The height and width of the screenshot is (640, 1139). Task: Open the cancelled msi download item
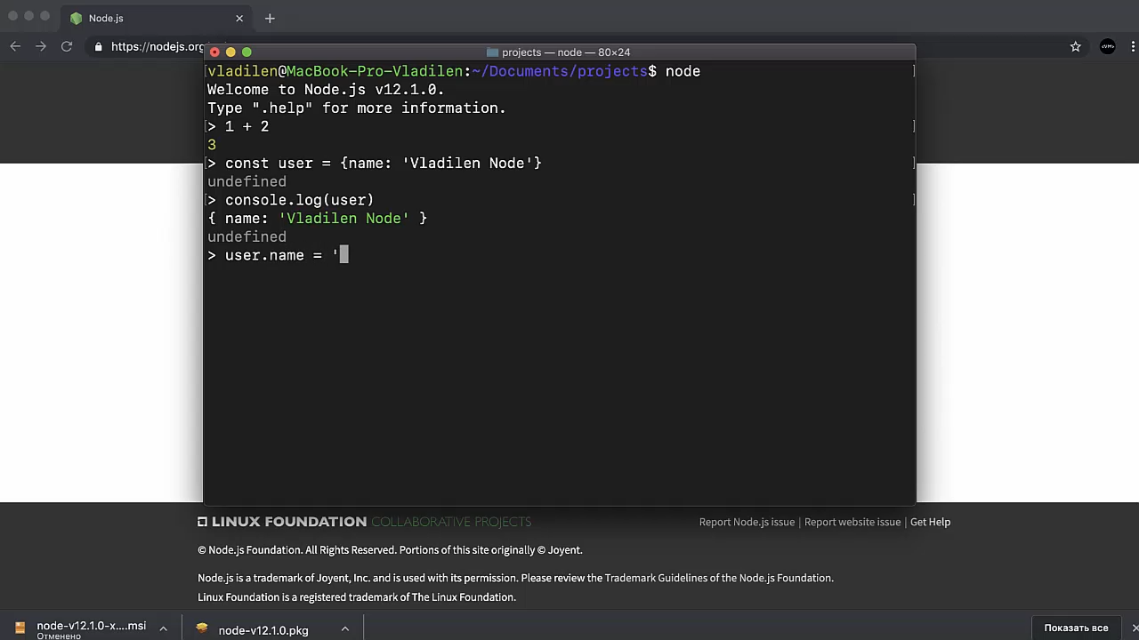pyautogui.click(x=91, y=628)
